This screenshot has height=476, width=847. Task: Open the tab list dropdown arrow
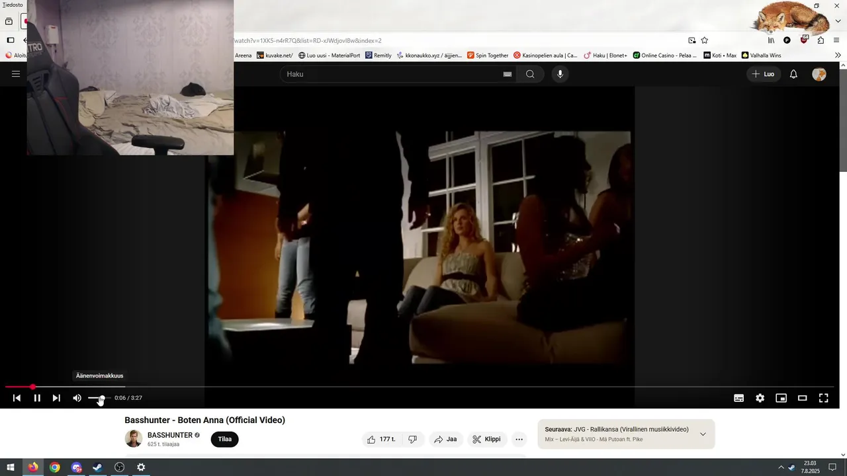click(x=838, y=21)
